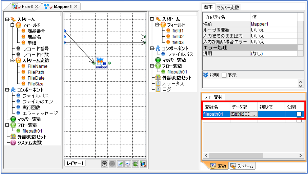Click the right フロー変数 green icon
This screenshot has height=174, width=308.
(158, 66)
